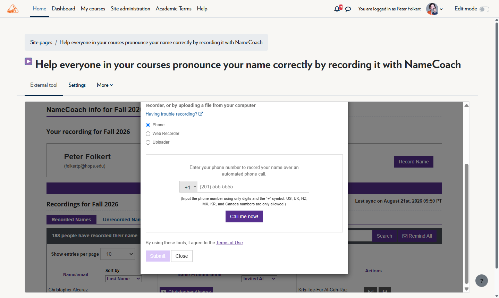Click the envelope icon for Christopher Alcaraz
The height and width of the screenshot is (298, 499).
coord(371,291)
